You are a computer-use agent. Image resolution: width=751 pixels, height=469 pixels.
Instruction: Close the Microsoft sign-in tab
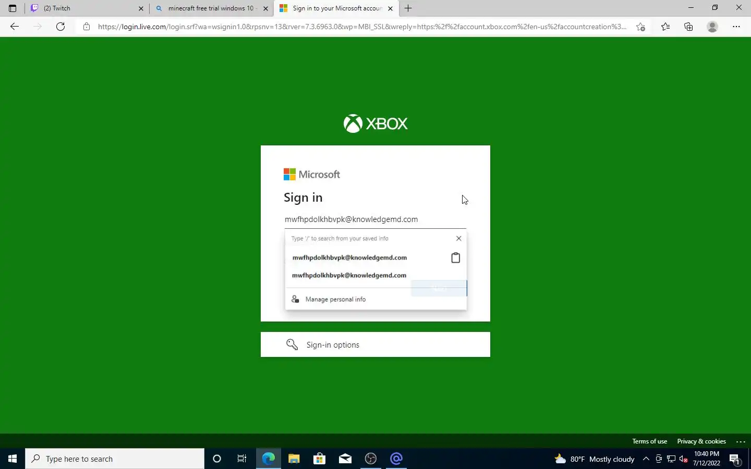[x=390, y=8]
